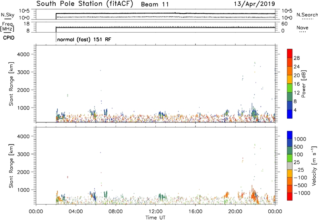Viewport: 318px width, 220px height.
Task: Click the orange velocity echo near 22:00 UT
Action: pos(254,195)
